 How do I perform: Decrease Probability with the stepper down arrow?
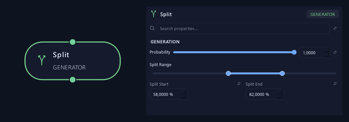point(327,55)
